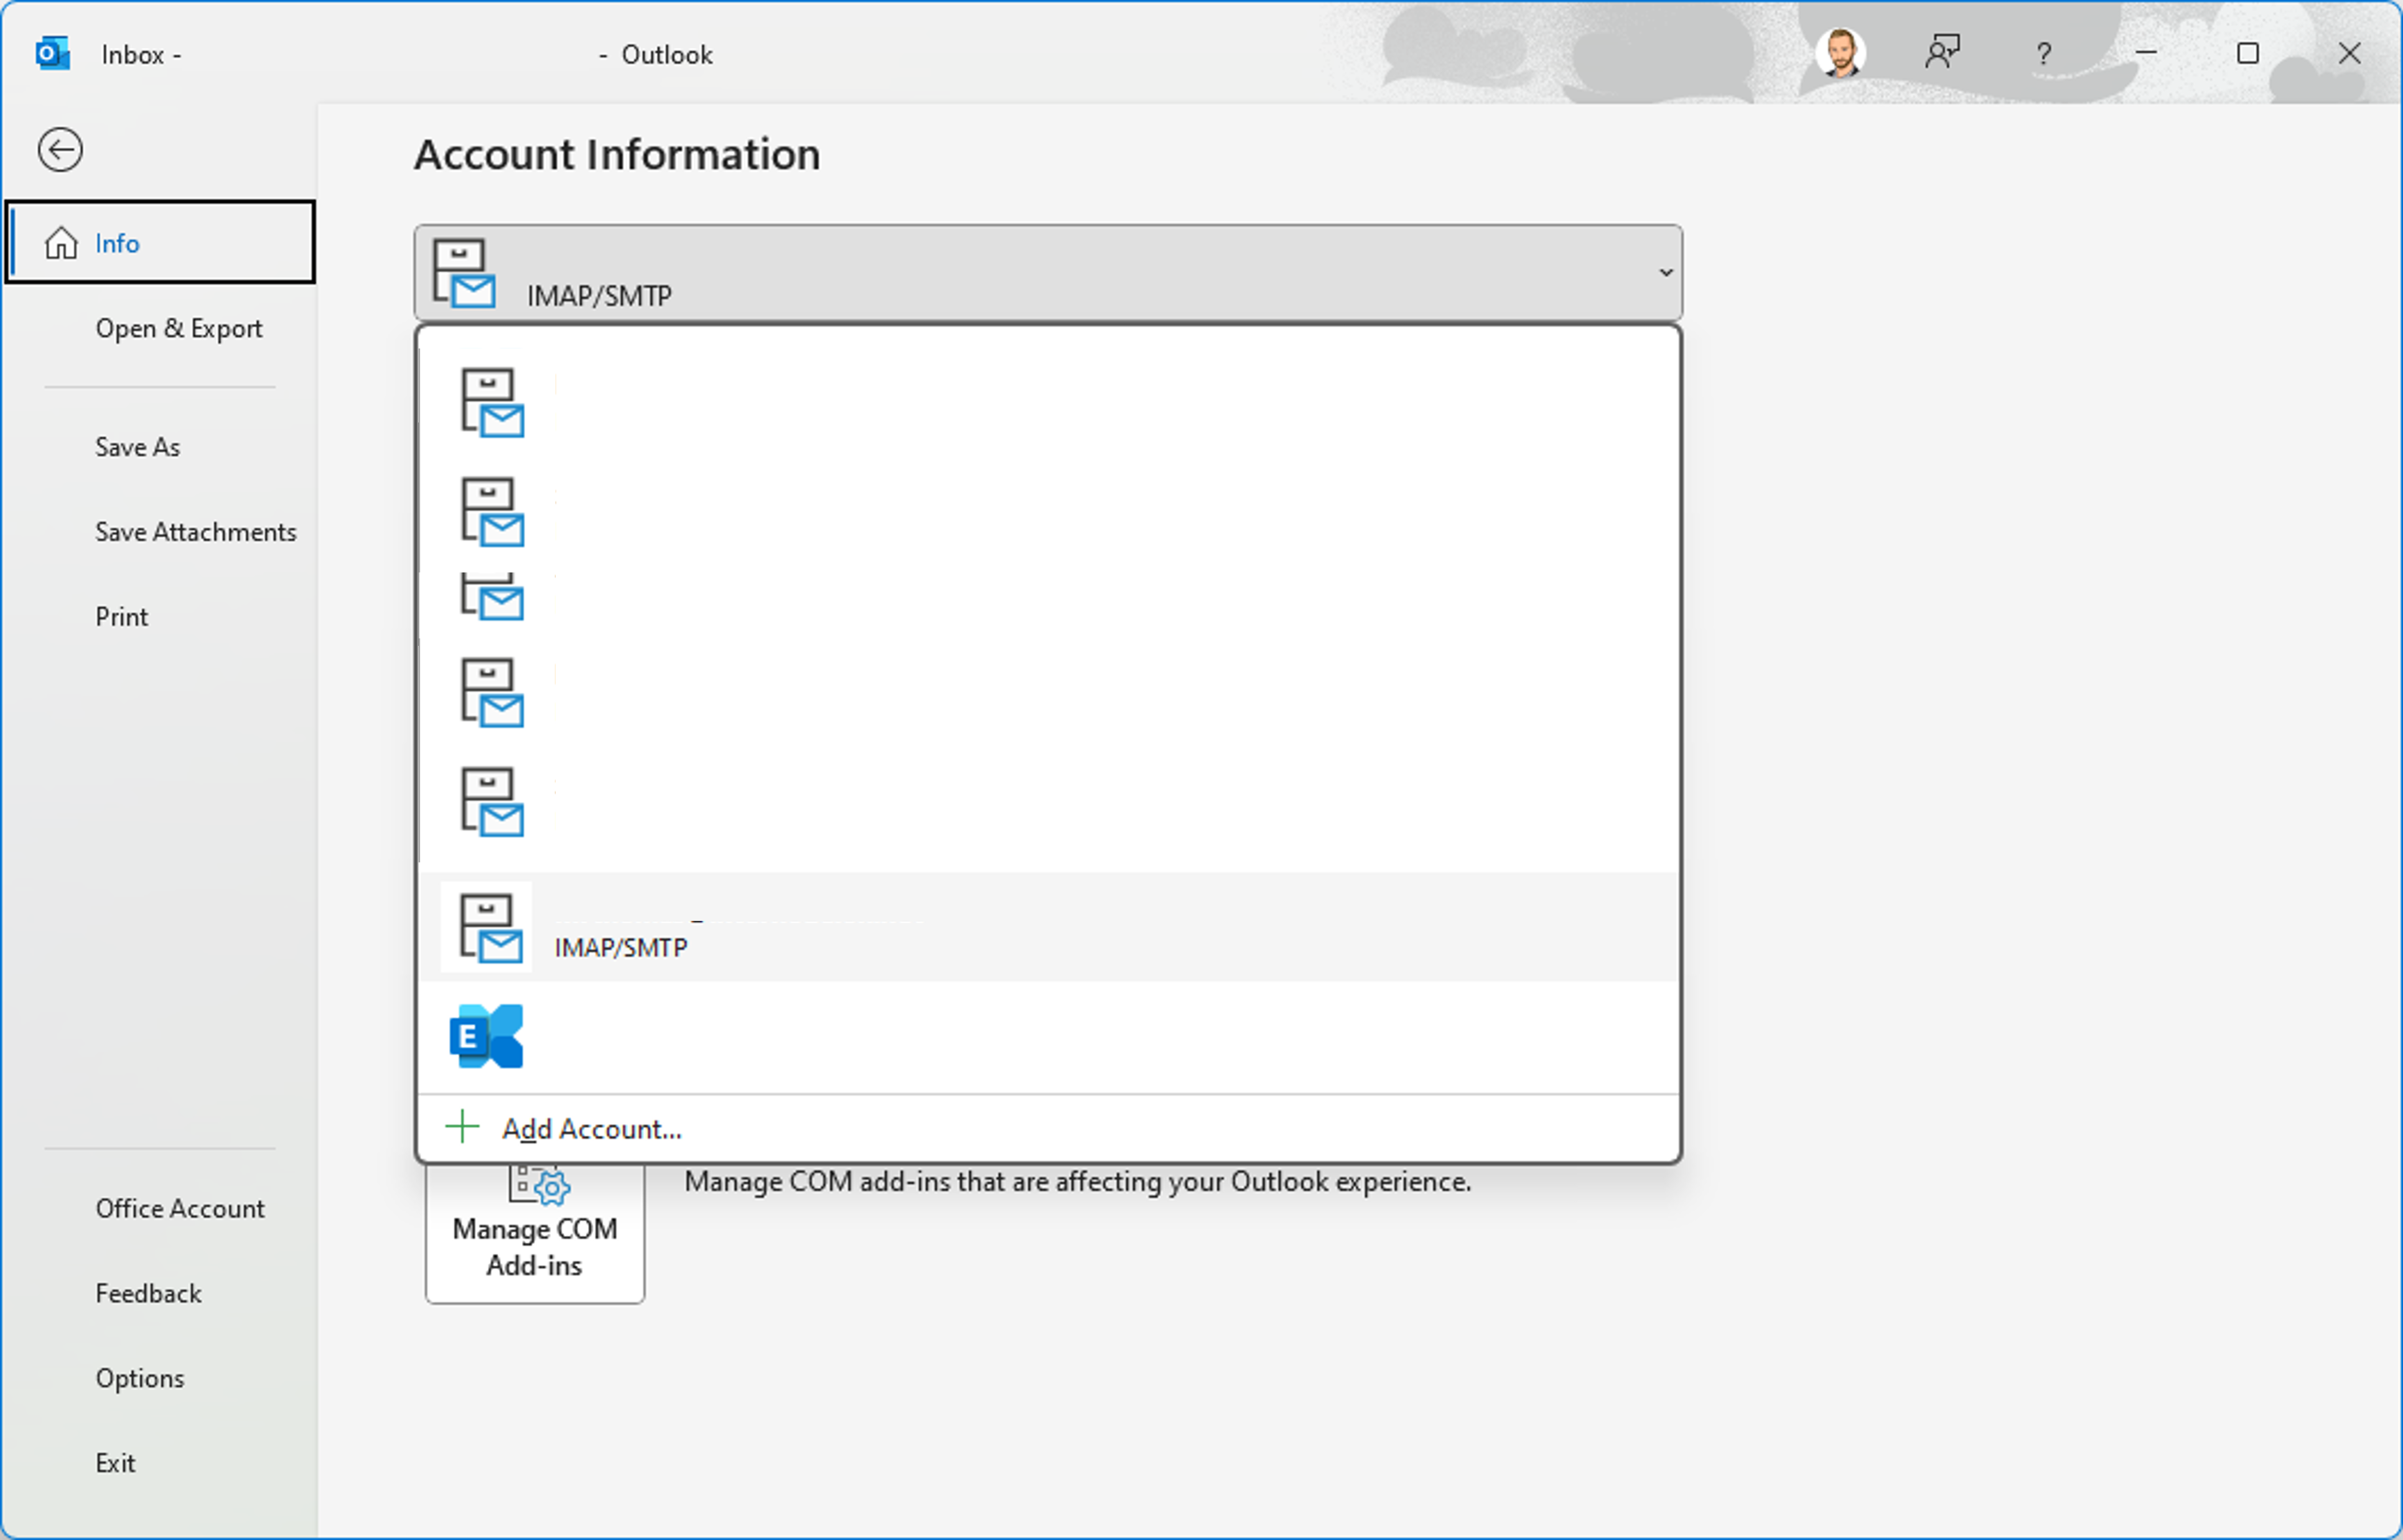Open Office Account settings
Screen dimensions: 2403x1540
click(180, 1208)
